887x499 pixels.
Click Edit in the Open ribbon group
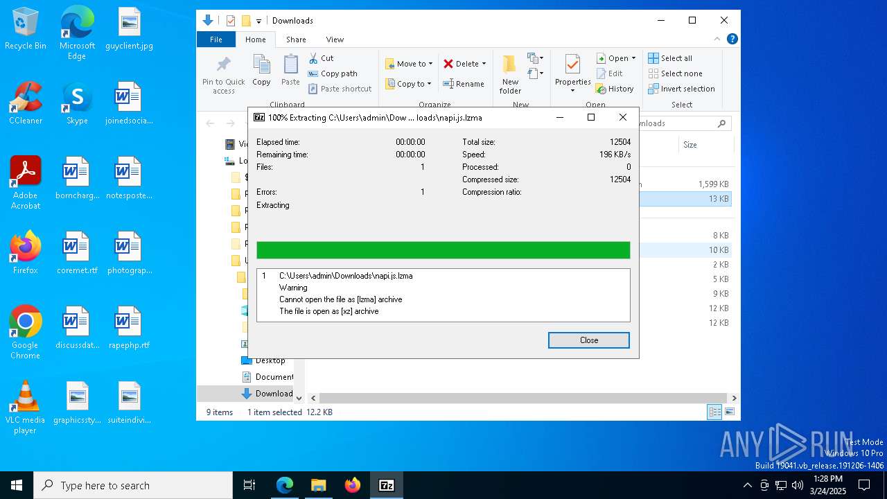pos(609,73)
